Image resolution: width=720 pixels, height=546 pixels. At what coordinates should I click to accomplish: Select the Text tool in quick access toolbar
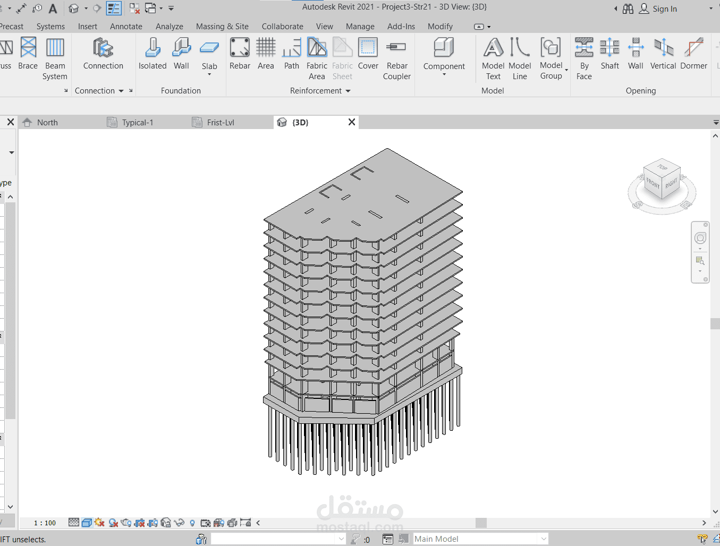[x=53, y=8]
